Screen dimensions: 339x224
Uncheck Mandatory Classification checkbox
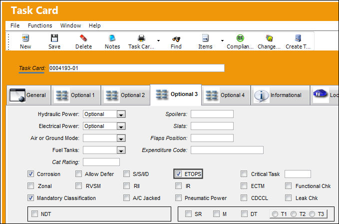coord(30,198)
